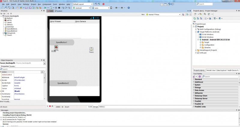Close the Object Inspector panel
The width and height of the screenshot is (240, 127).
[x=44, y=60]
